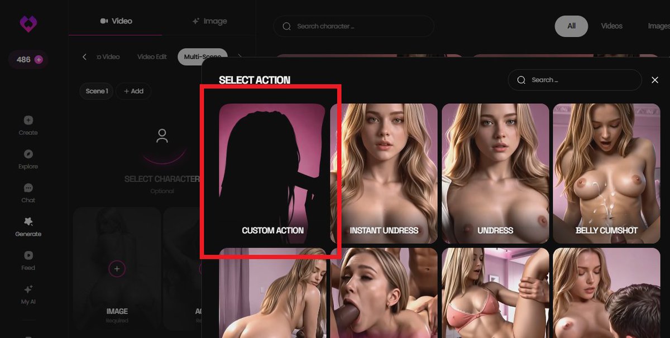670x338 pixels.
Task: Click the plus icon beside 486 credits
Action: coord(39,60)
